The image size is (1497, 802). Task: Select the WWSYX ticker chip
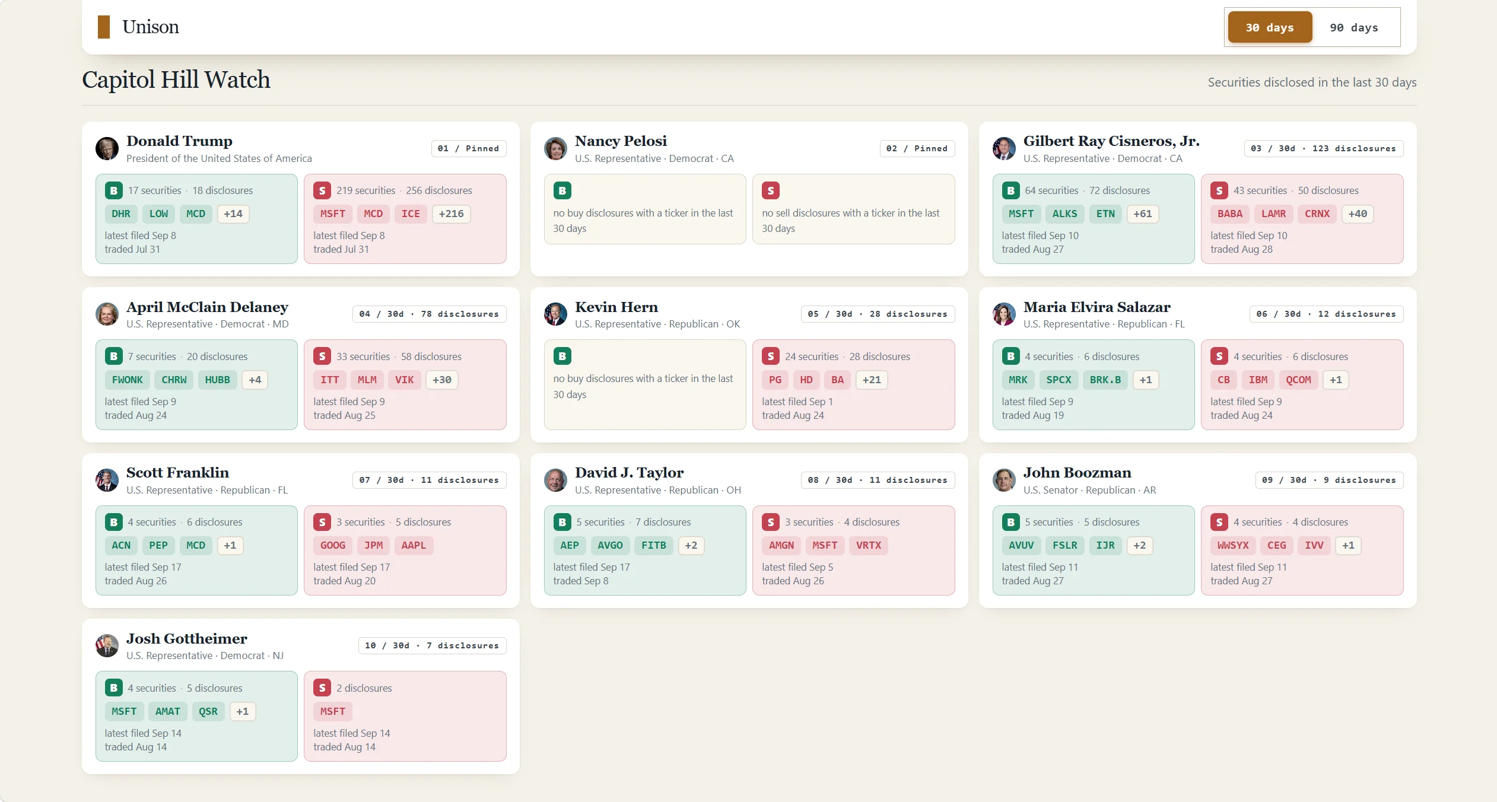click(x=1233, y=545)
